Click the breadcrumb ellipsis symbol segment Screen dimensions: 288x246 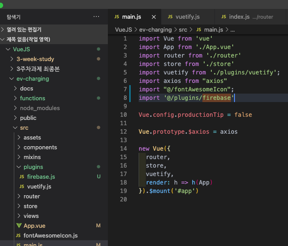click(x=233, y=30)
